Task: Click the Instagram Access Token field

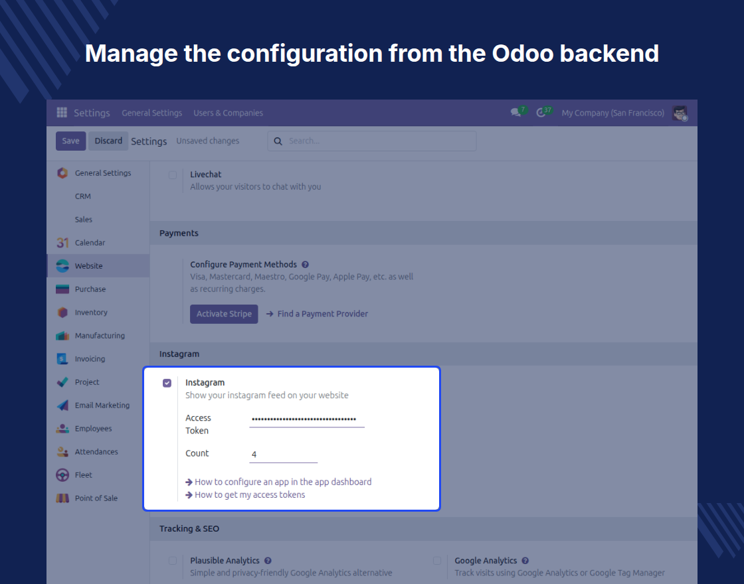Action: tap(307, 419)
